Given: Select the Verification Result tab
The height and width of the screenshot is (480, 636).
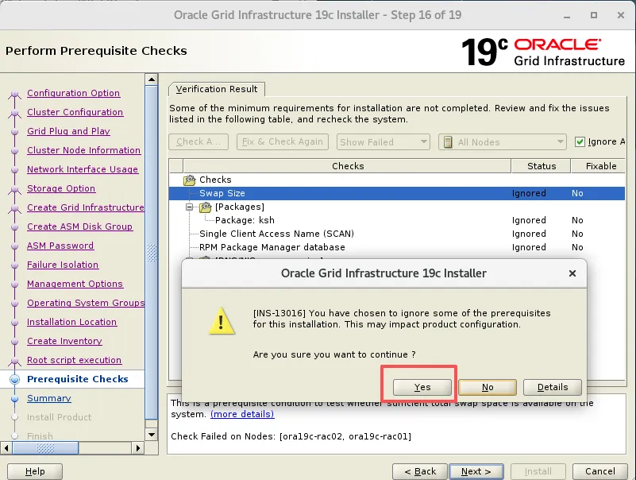Looking at the screenshot, I should (x=217, y=89).
